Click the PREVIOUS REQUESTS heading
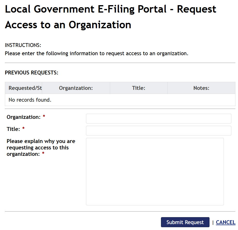238x230 pixels. (x=32, y=73)
